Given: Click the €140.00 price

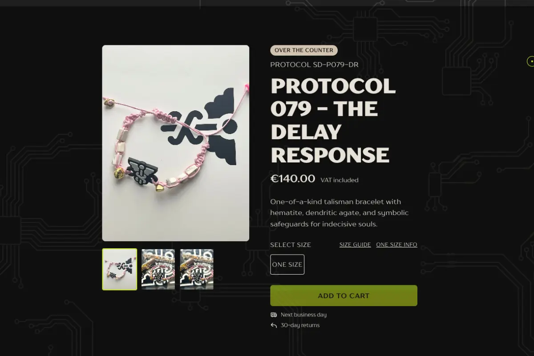Looking at the screenshot, I should click(x=293, y=179).
